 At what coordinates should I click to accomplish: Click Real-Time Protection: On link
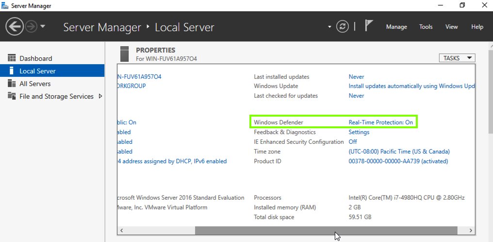click(381, 122)
